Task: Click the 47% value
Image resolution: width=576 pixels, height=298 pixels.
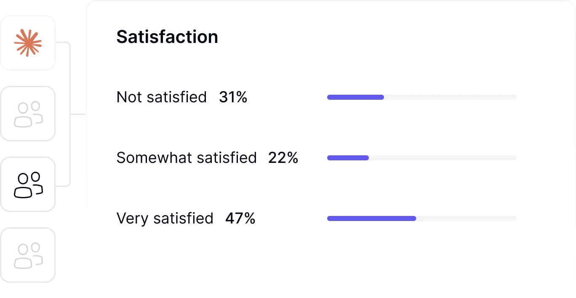Action: [240, 218]
